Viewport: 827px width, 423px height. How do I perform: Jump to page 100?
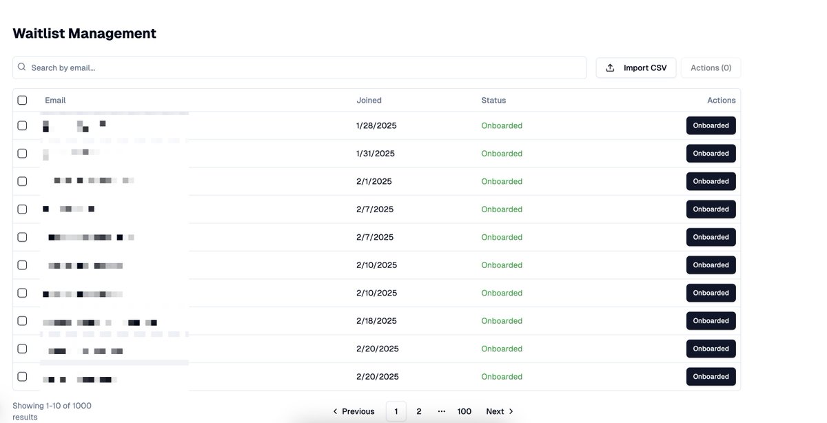tap(464, 411)
